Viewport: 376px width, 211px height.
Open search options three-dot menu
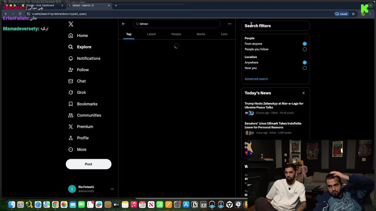(x=230, y=24)
